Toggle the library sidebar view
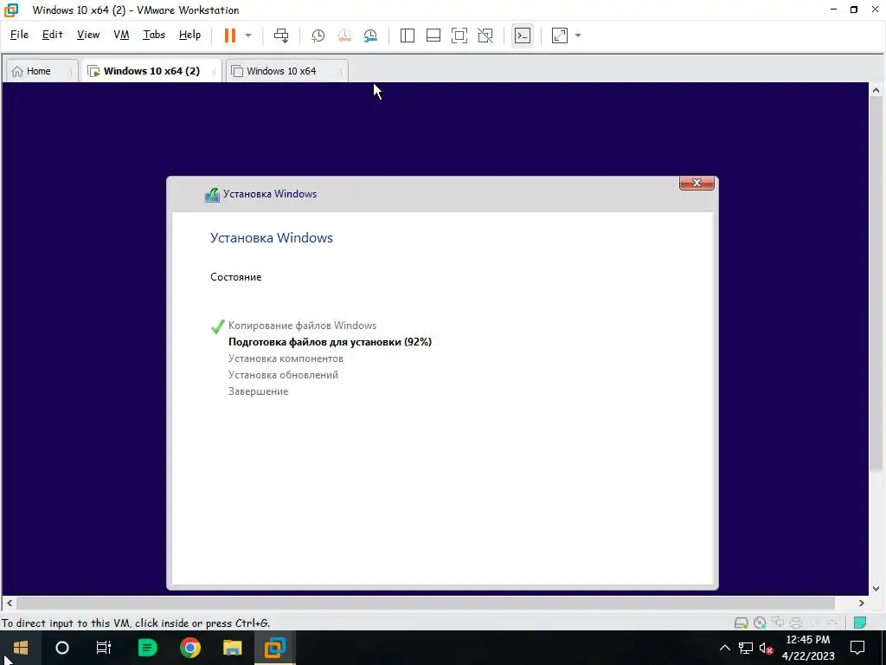The image size is (886, 665). [x=407, y=36]
